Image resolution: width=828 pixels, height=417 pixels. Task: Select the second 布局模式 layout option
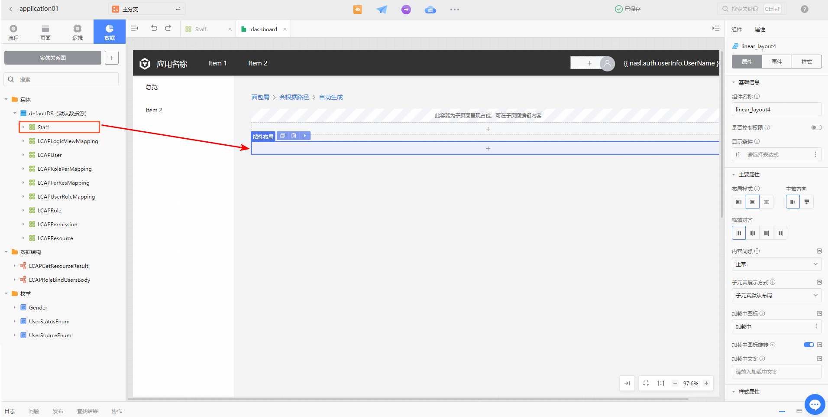tap(753, 202)
